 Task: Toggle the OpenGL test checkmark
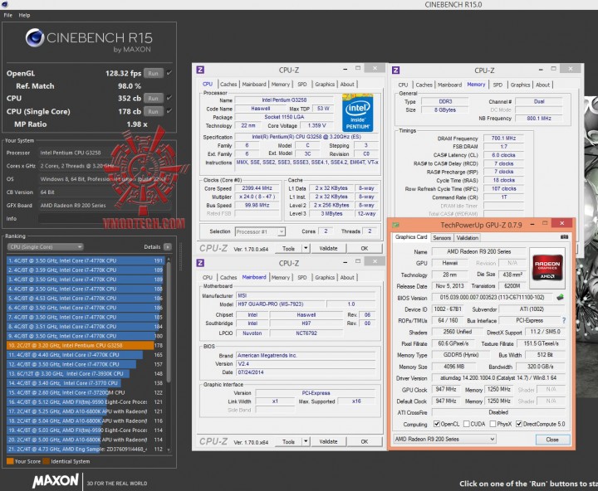pos(169,73)
